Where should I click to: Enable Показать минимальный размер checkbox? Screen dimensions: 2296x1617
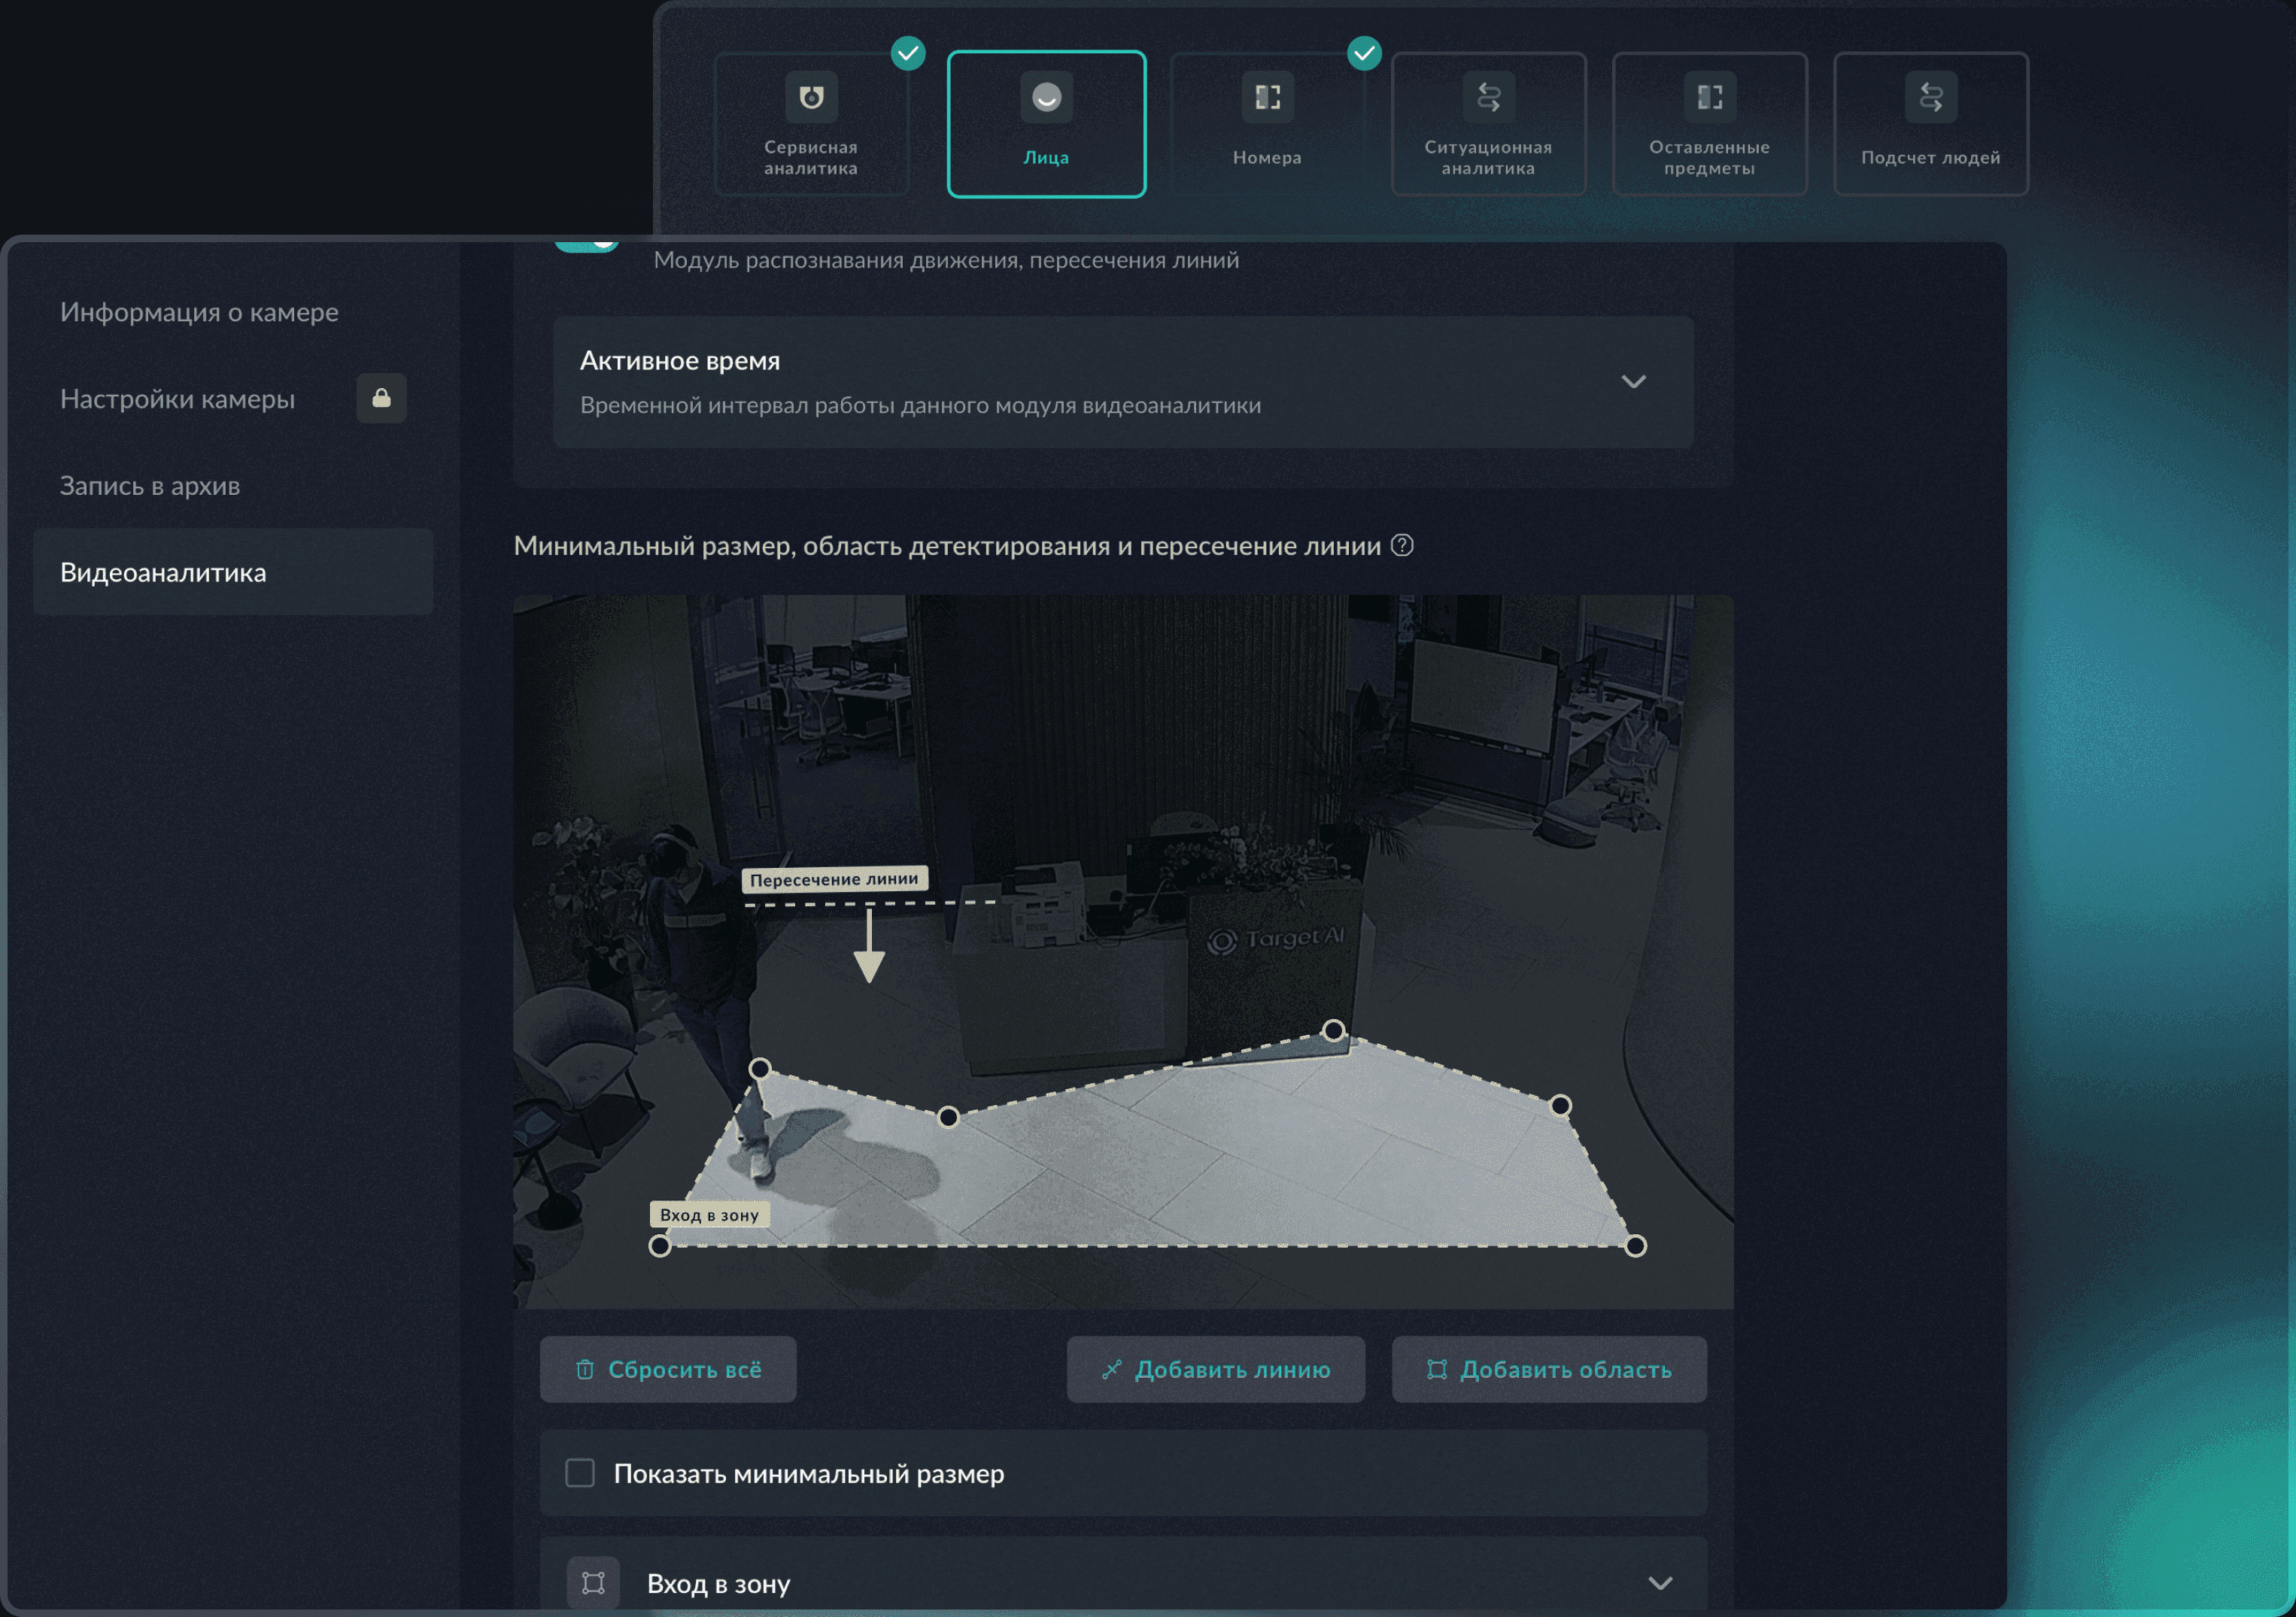[580, 1473]
